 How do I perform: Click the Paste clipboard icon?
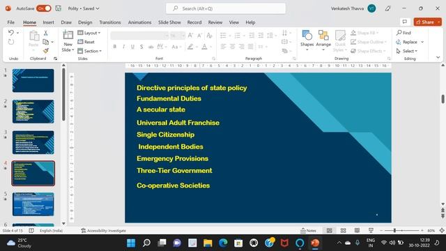(x=34, y=36)
